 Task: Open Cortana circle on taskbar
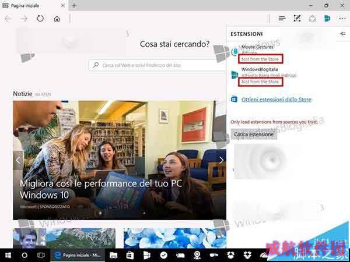[x=24, y=256]
